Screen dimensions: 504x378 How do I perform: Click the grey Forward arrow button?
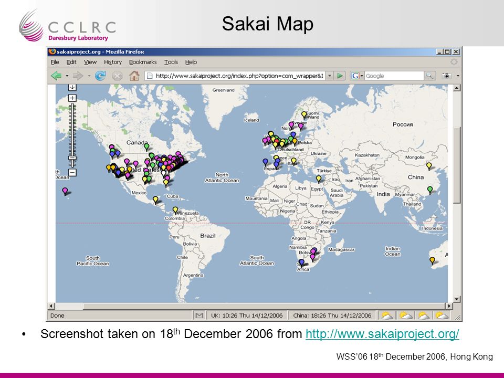coord(78,76)
